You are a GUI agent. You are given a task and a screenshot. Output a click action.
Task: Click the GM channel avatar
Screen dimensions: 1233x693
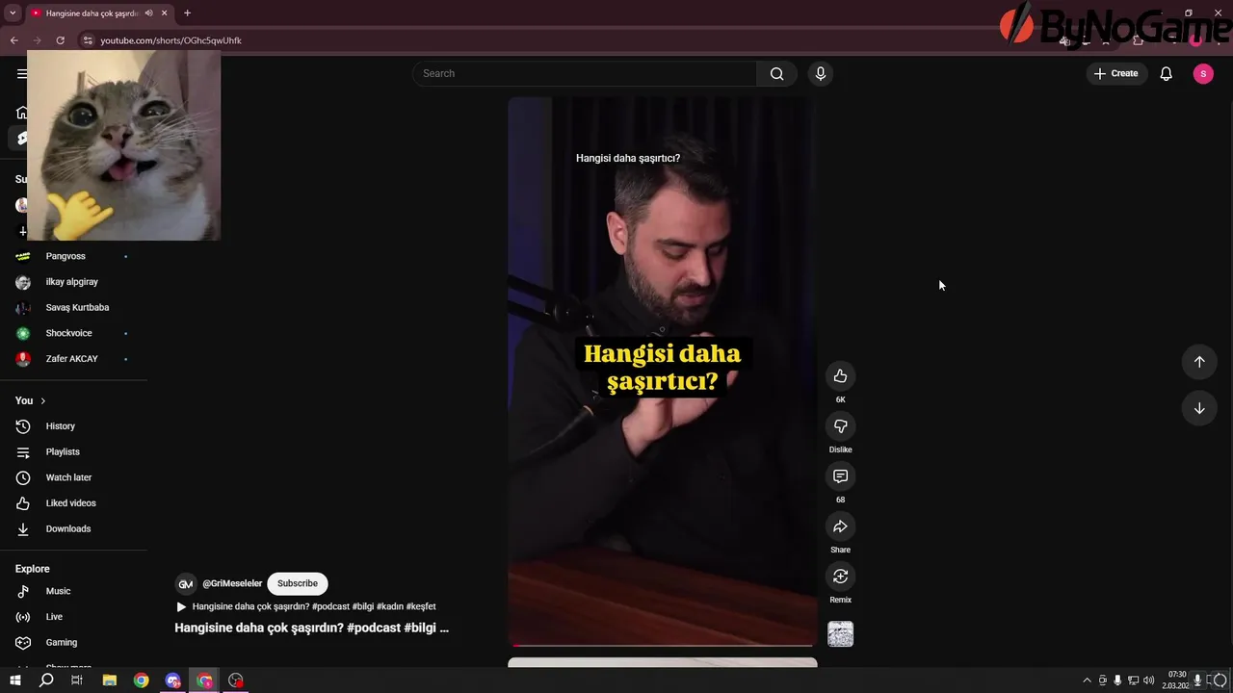(x=185, y=583)
